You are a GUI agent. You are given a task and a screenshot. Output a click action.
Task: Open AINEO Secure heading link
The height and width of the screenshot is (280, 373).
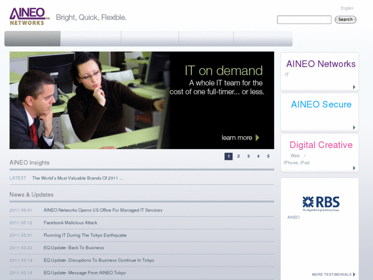(321, 104)
